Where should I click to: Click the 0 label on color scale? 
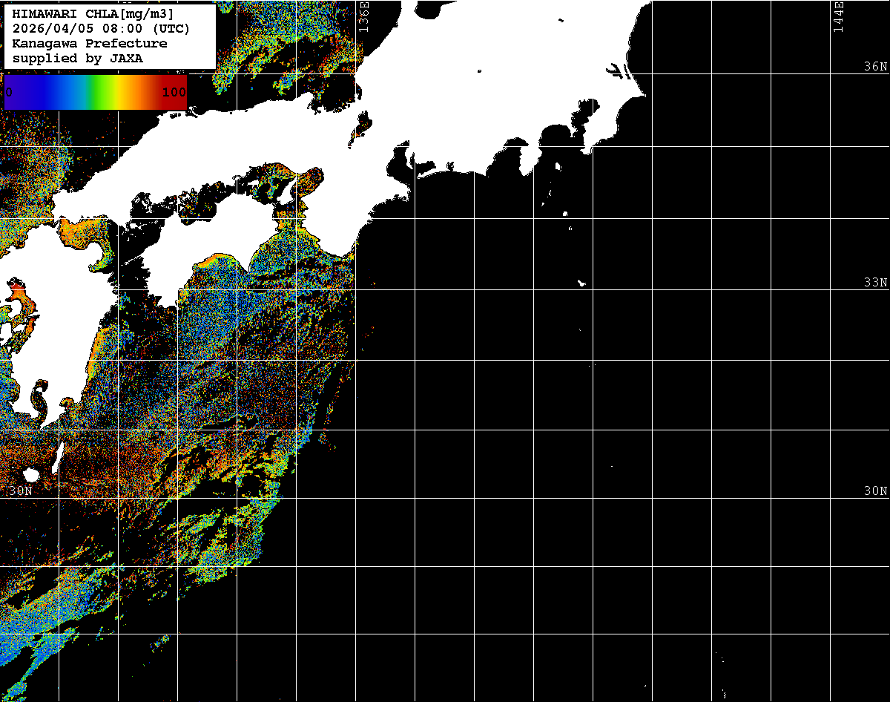9,93
